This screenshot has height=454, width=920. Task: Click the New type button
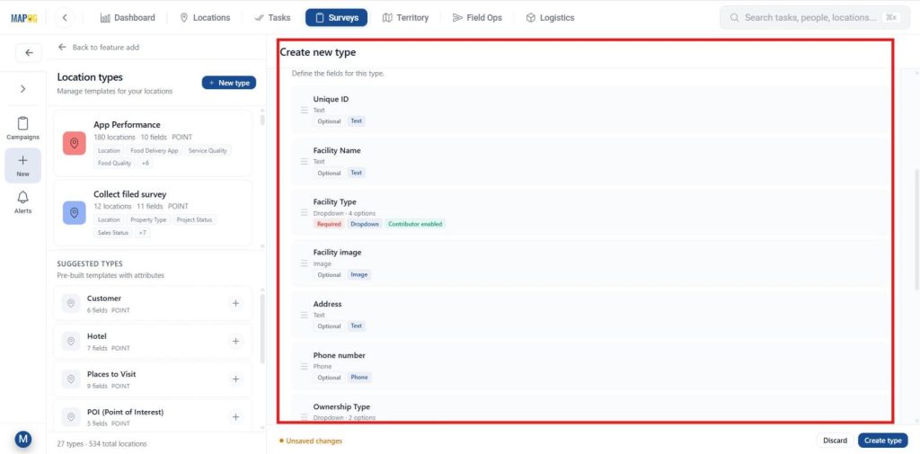tap(229, 83)
